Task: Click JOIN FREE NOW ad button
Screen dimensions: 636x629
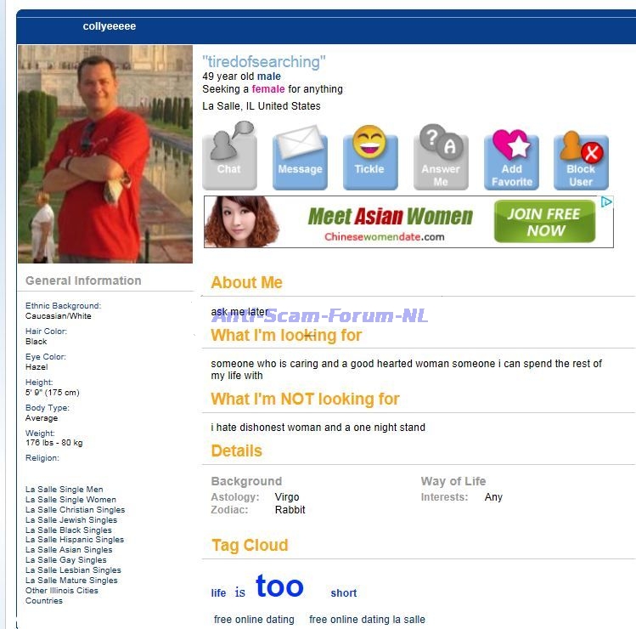Action: (544, 222)
